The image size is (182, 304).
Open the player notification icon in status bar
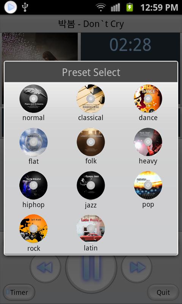[11, 7]
